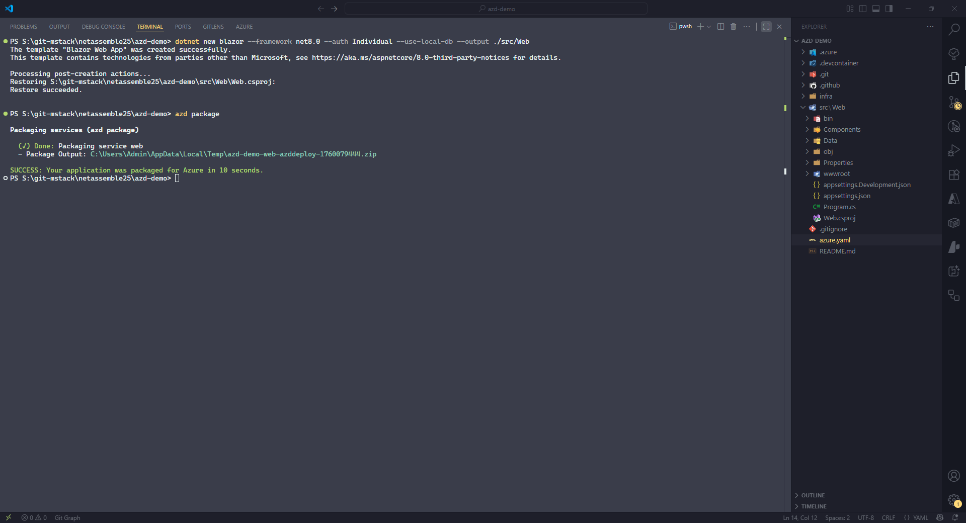Open the GITLENS panel tab
Screen dimensions: 966x523
(x=213, y=27)
